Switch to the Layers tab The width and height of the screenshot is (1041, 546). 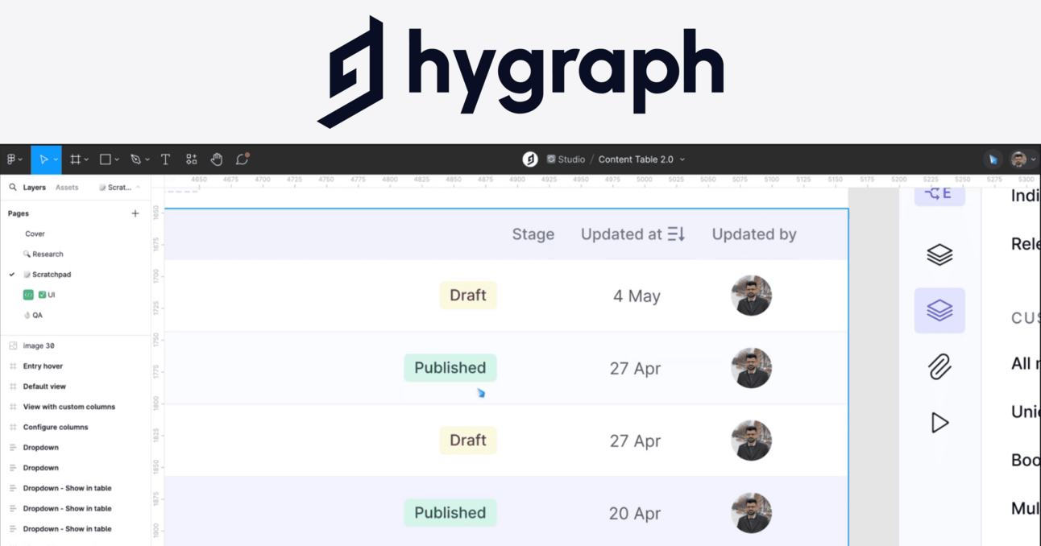(34, 187)
